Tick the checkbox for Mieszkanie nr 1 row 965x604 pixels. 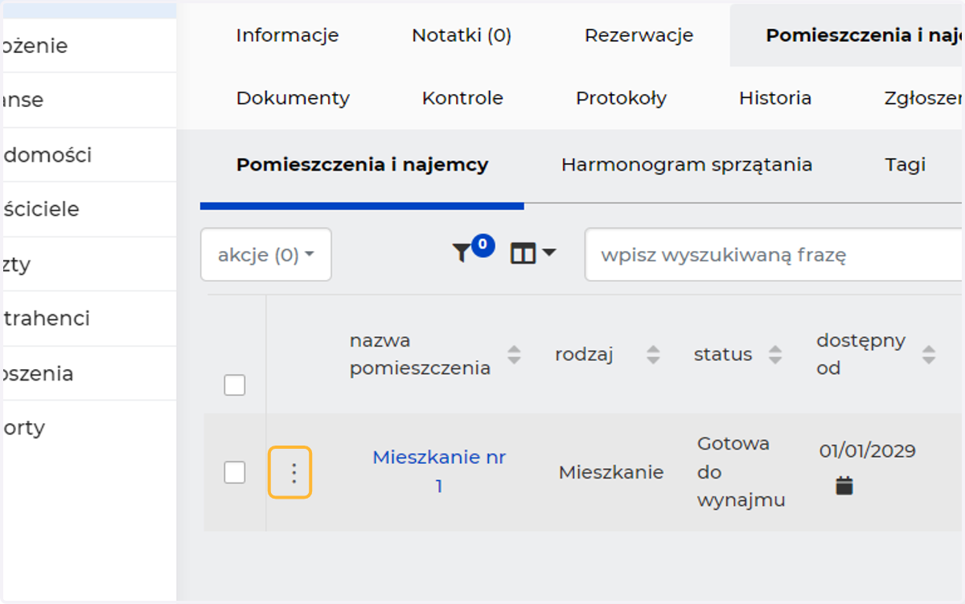click(235, 472)
